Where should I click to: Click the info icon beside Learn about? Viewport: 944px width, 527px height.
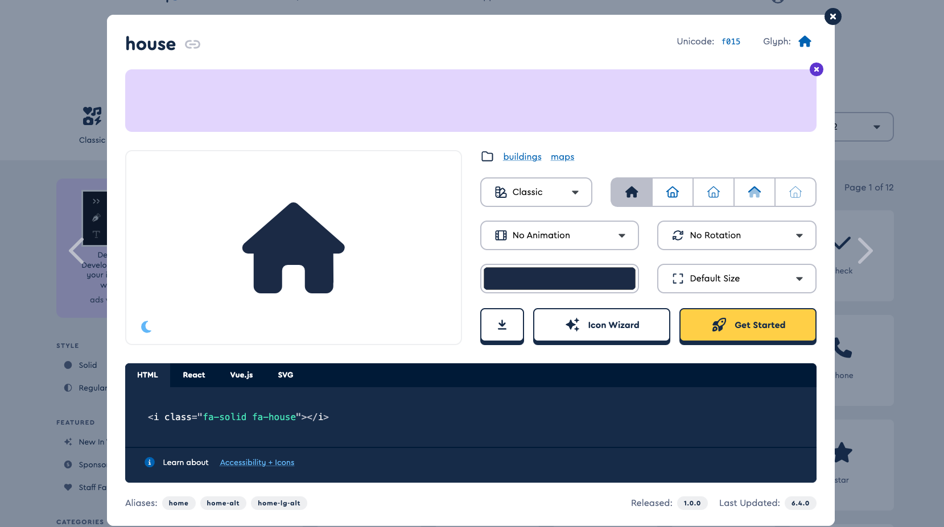[150, 462]
